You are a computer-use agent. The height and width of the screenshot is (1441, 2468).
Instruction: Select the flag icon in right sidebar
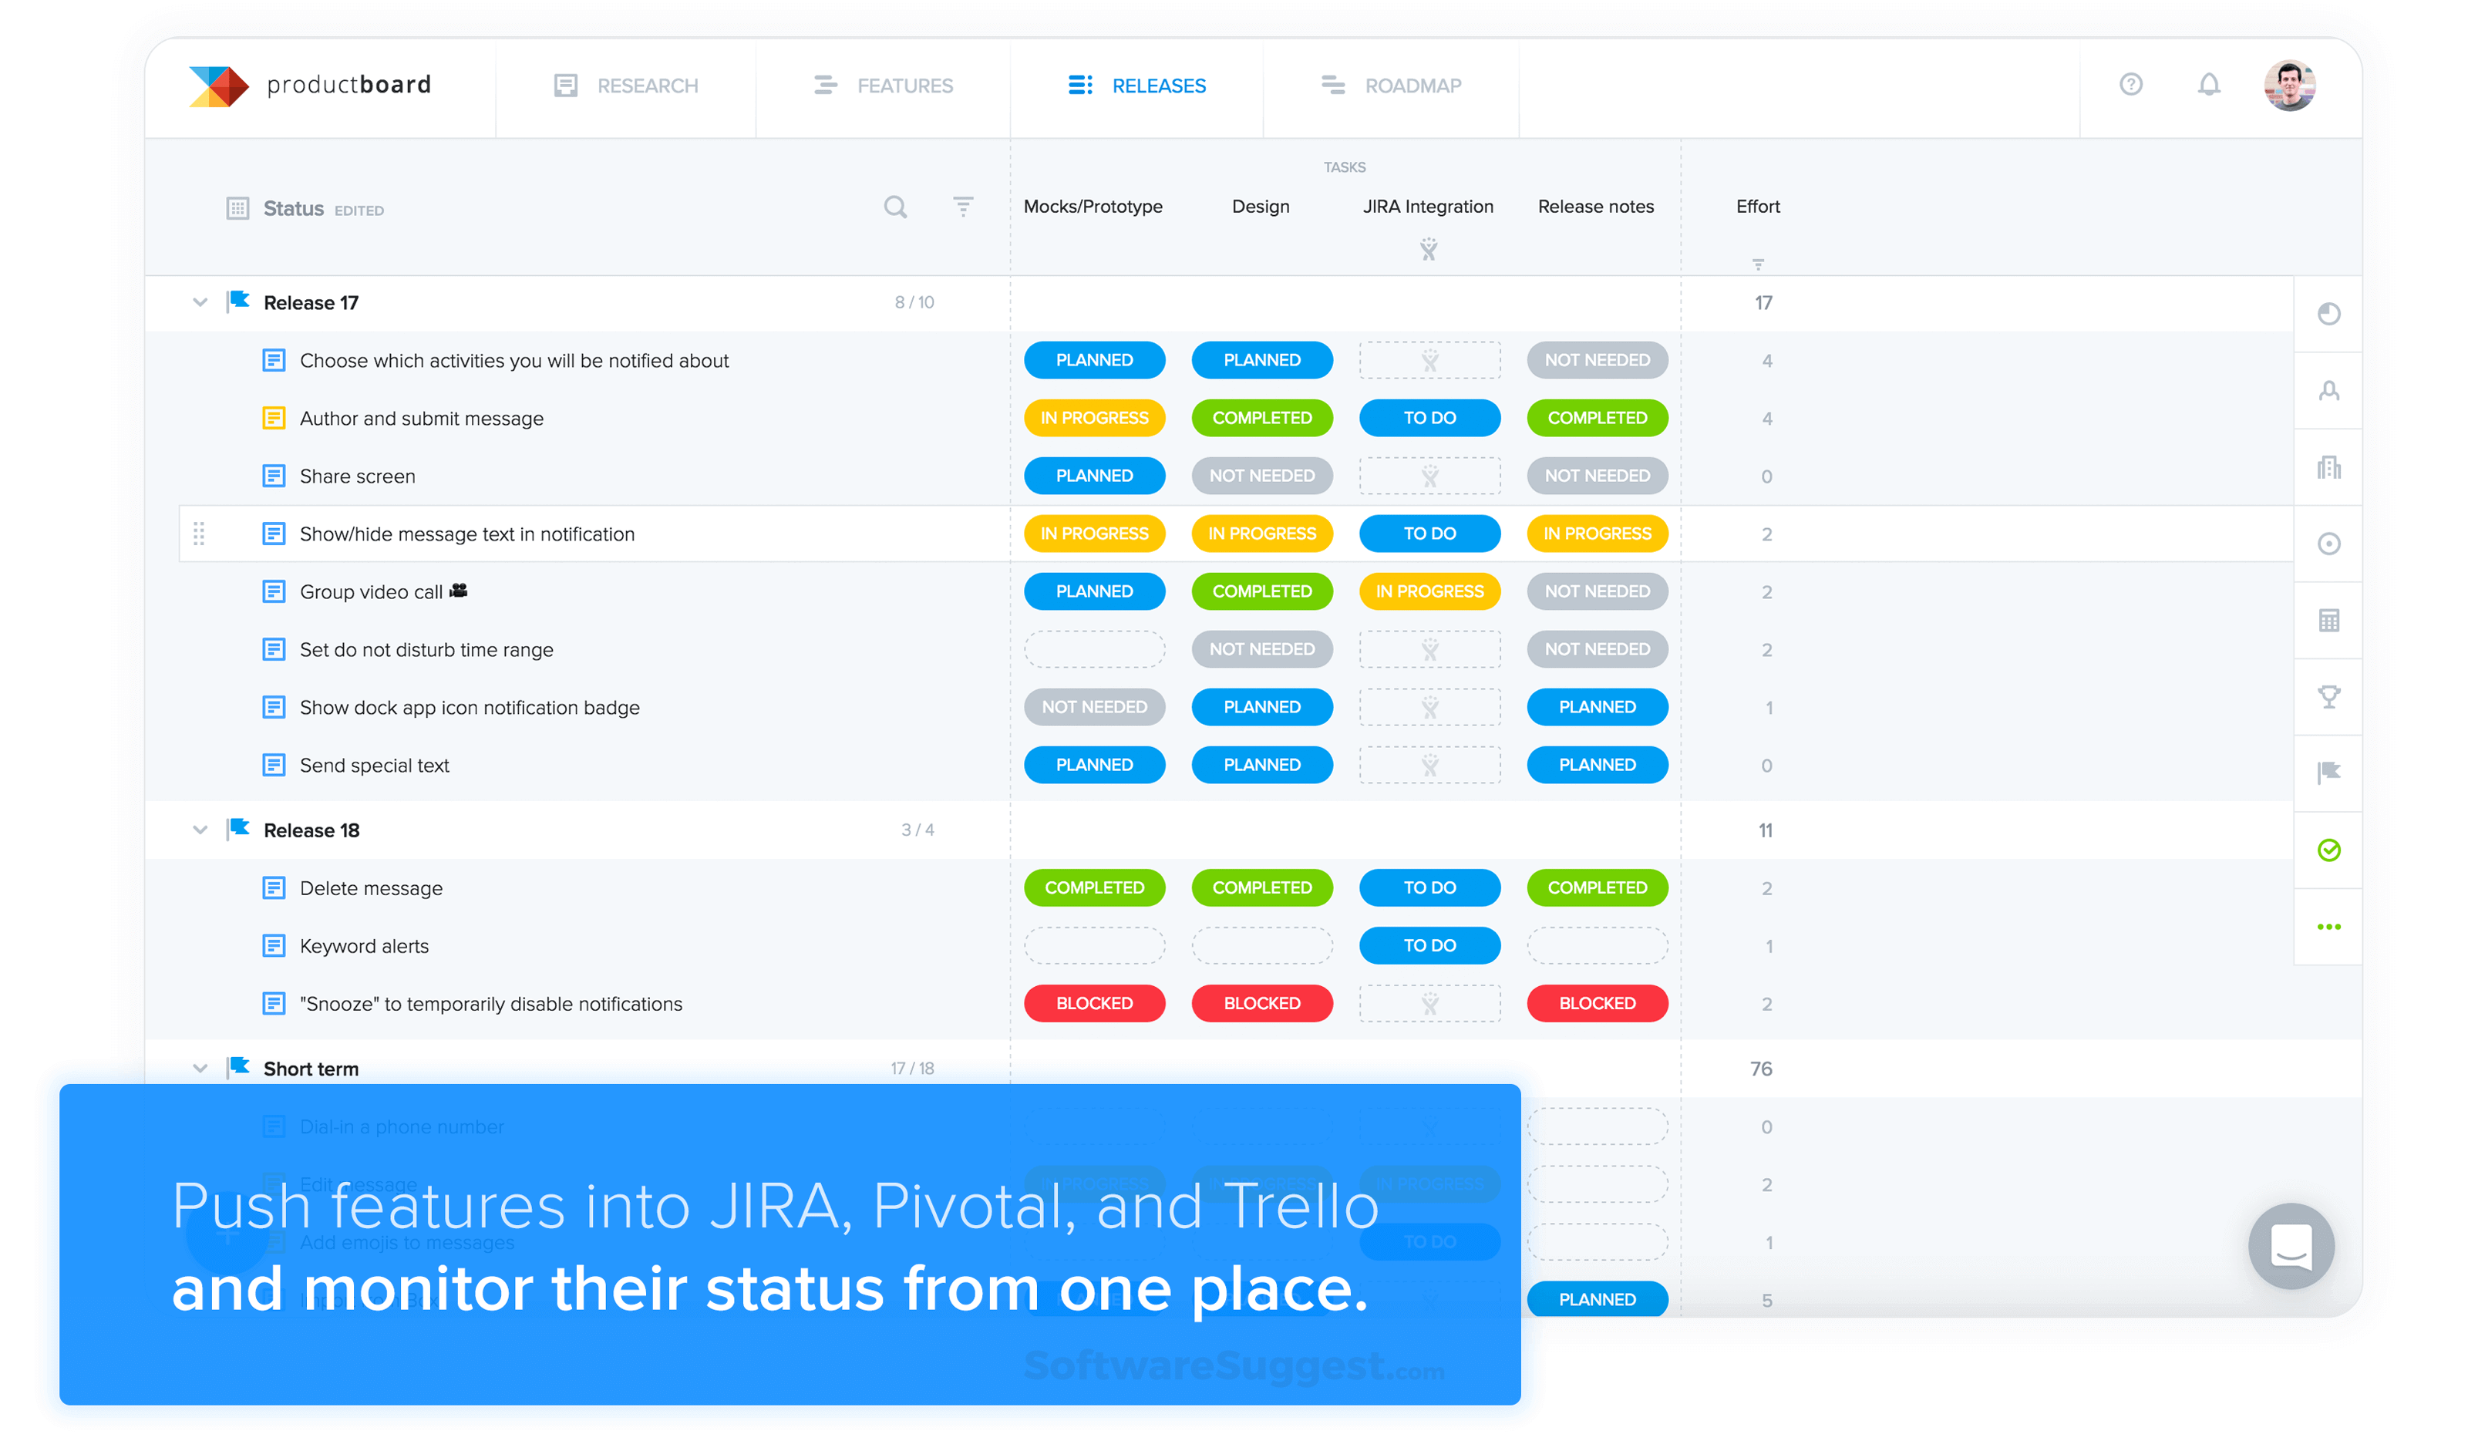2329,773
